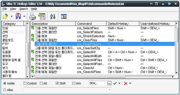Click command list vertical scrollbar down arrow

[x=176, y=73]
